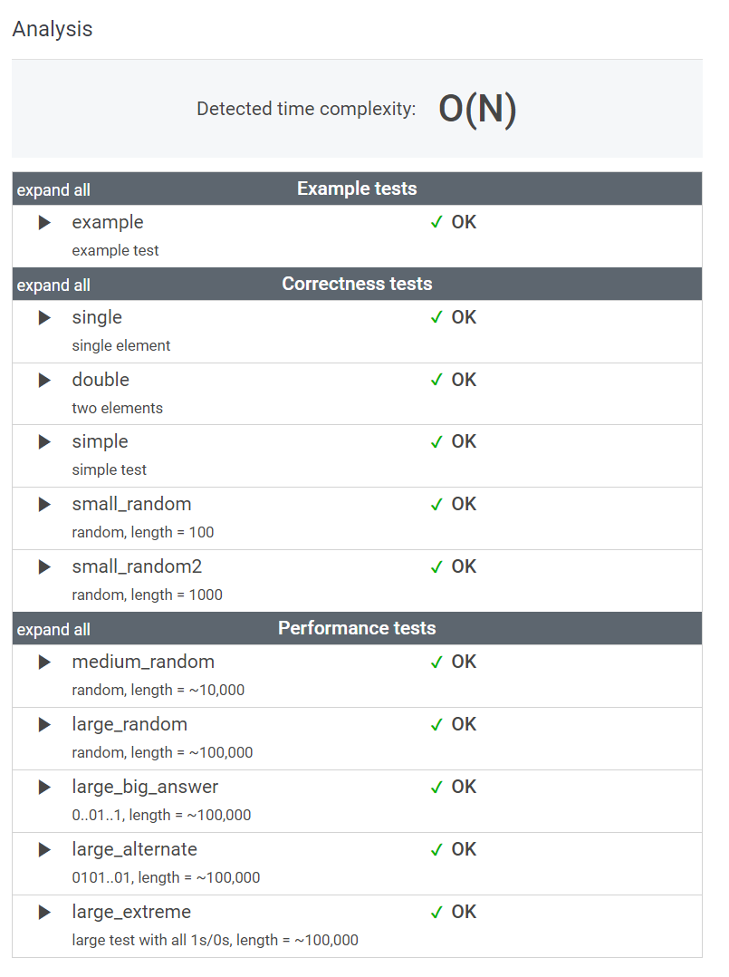Expand the example test row triangle
Image resolution: width=729 pixels, height=977 pixels.
click(x=44, y=223)
